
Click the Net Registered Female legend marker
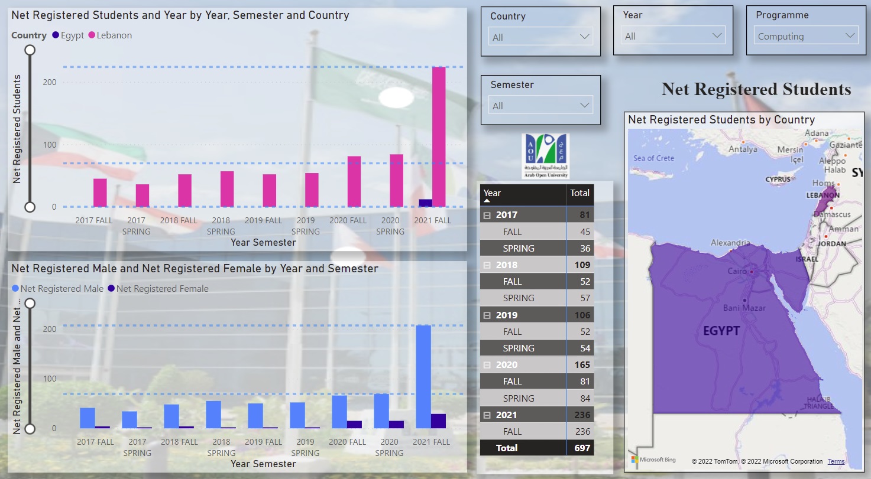[111, 289]
